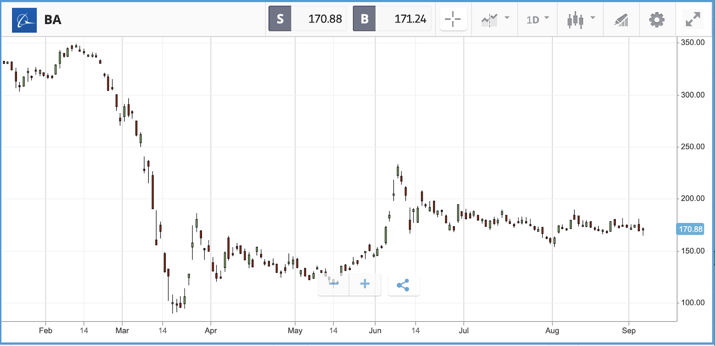Zoom out using the minus button
This screenshot has height=346, width=715.
coord(333,284)
